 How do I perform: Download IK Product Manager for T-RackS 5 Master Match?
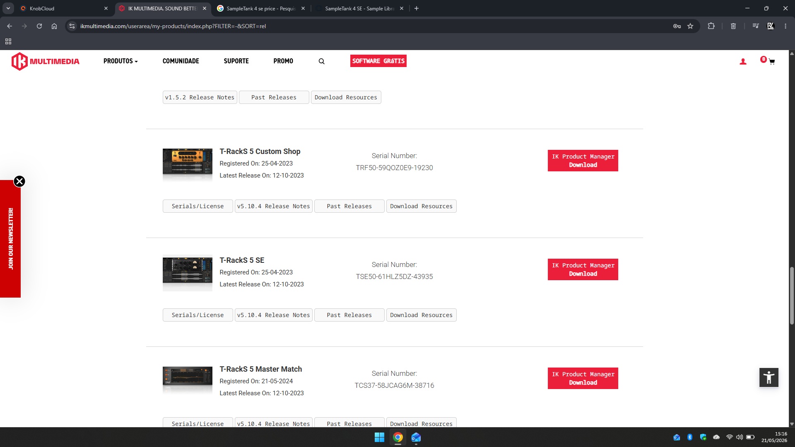[x=583, y=378]
